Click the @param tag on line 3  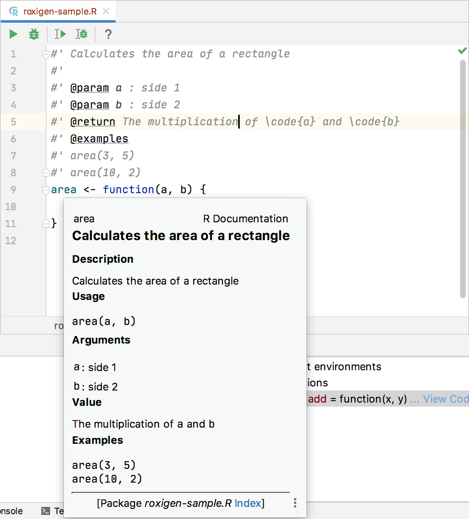click(x=90, y=88)
